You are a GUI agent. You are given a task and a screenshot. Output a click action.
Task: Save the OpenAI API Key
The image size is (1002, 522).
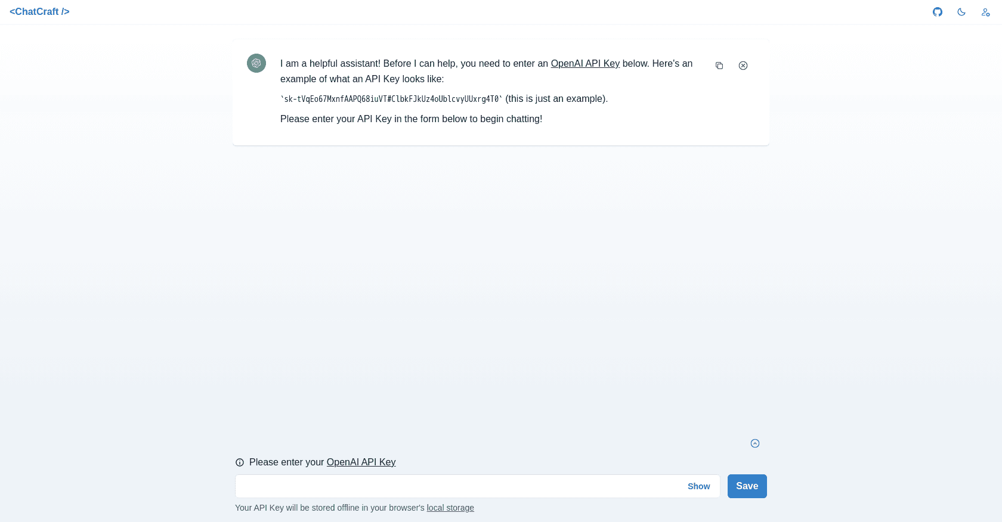[747, 486]
